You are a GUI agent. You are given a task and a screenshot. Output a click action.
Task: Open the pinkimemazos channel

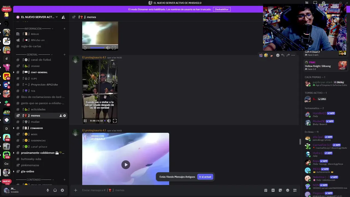pos(41,165)
